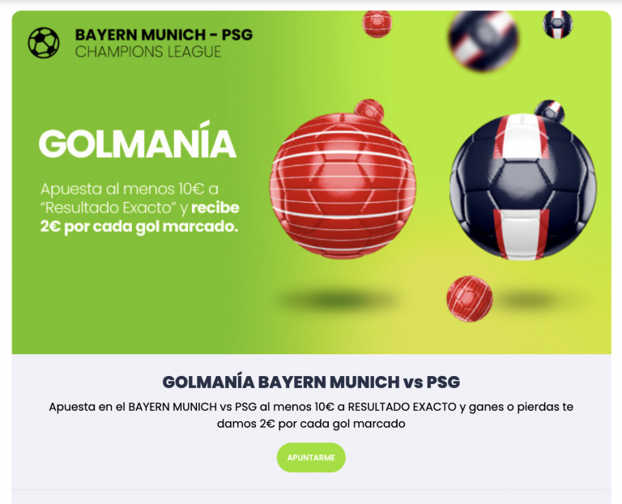622x504 pixels.
Task: Click the shadow beneath the red ball
Action: (337, 299)
